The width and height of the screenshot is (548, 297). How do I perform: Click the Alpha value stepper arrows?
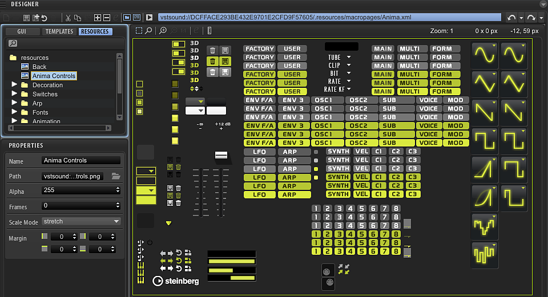pyautogui.click(x=118, y=190)
